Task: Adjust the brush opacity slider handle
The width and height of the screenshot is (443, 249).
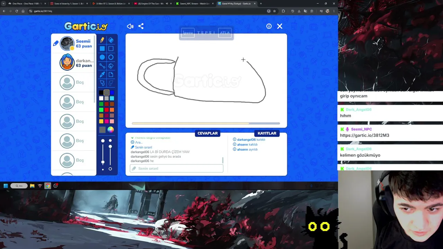Action: (x=110, y=147)
